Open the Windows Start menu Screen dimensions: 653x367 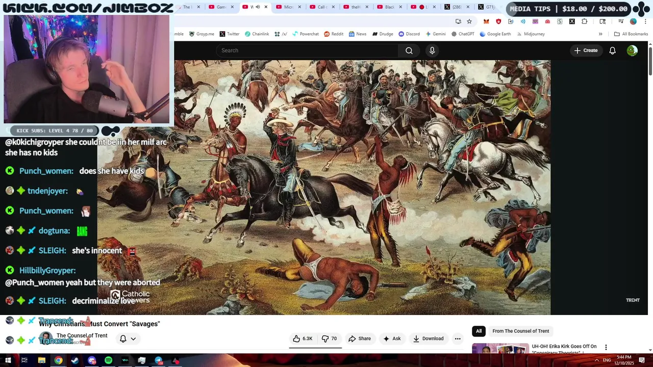click(8, 360)
